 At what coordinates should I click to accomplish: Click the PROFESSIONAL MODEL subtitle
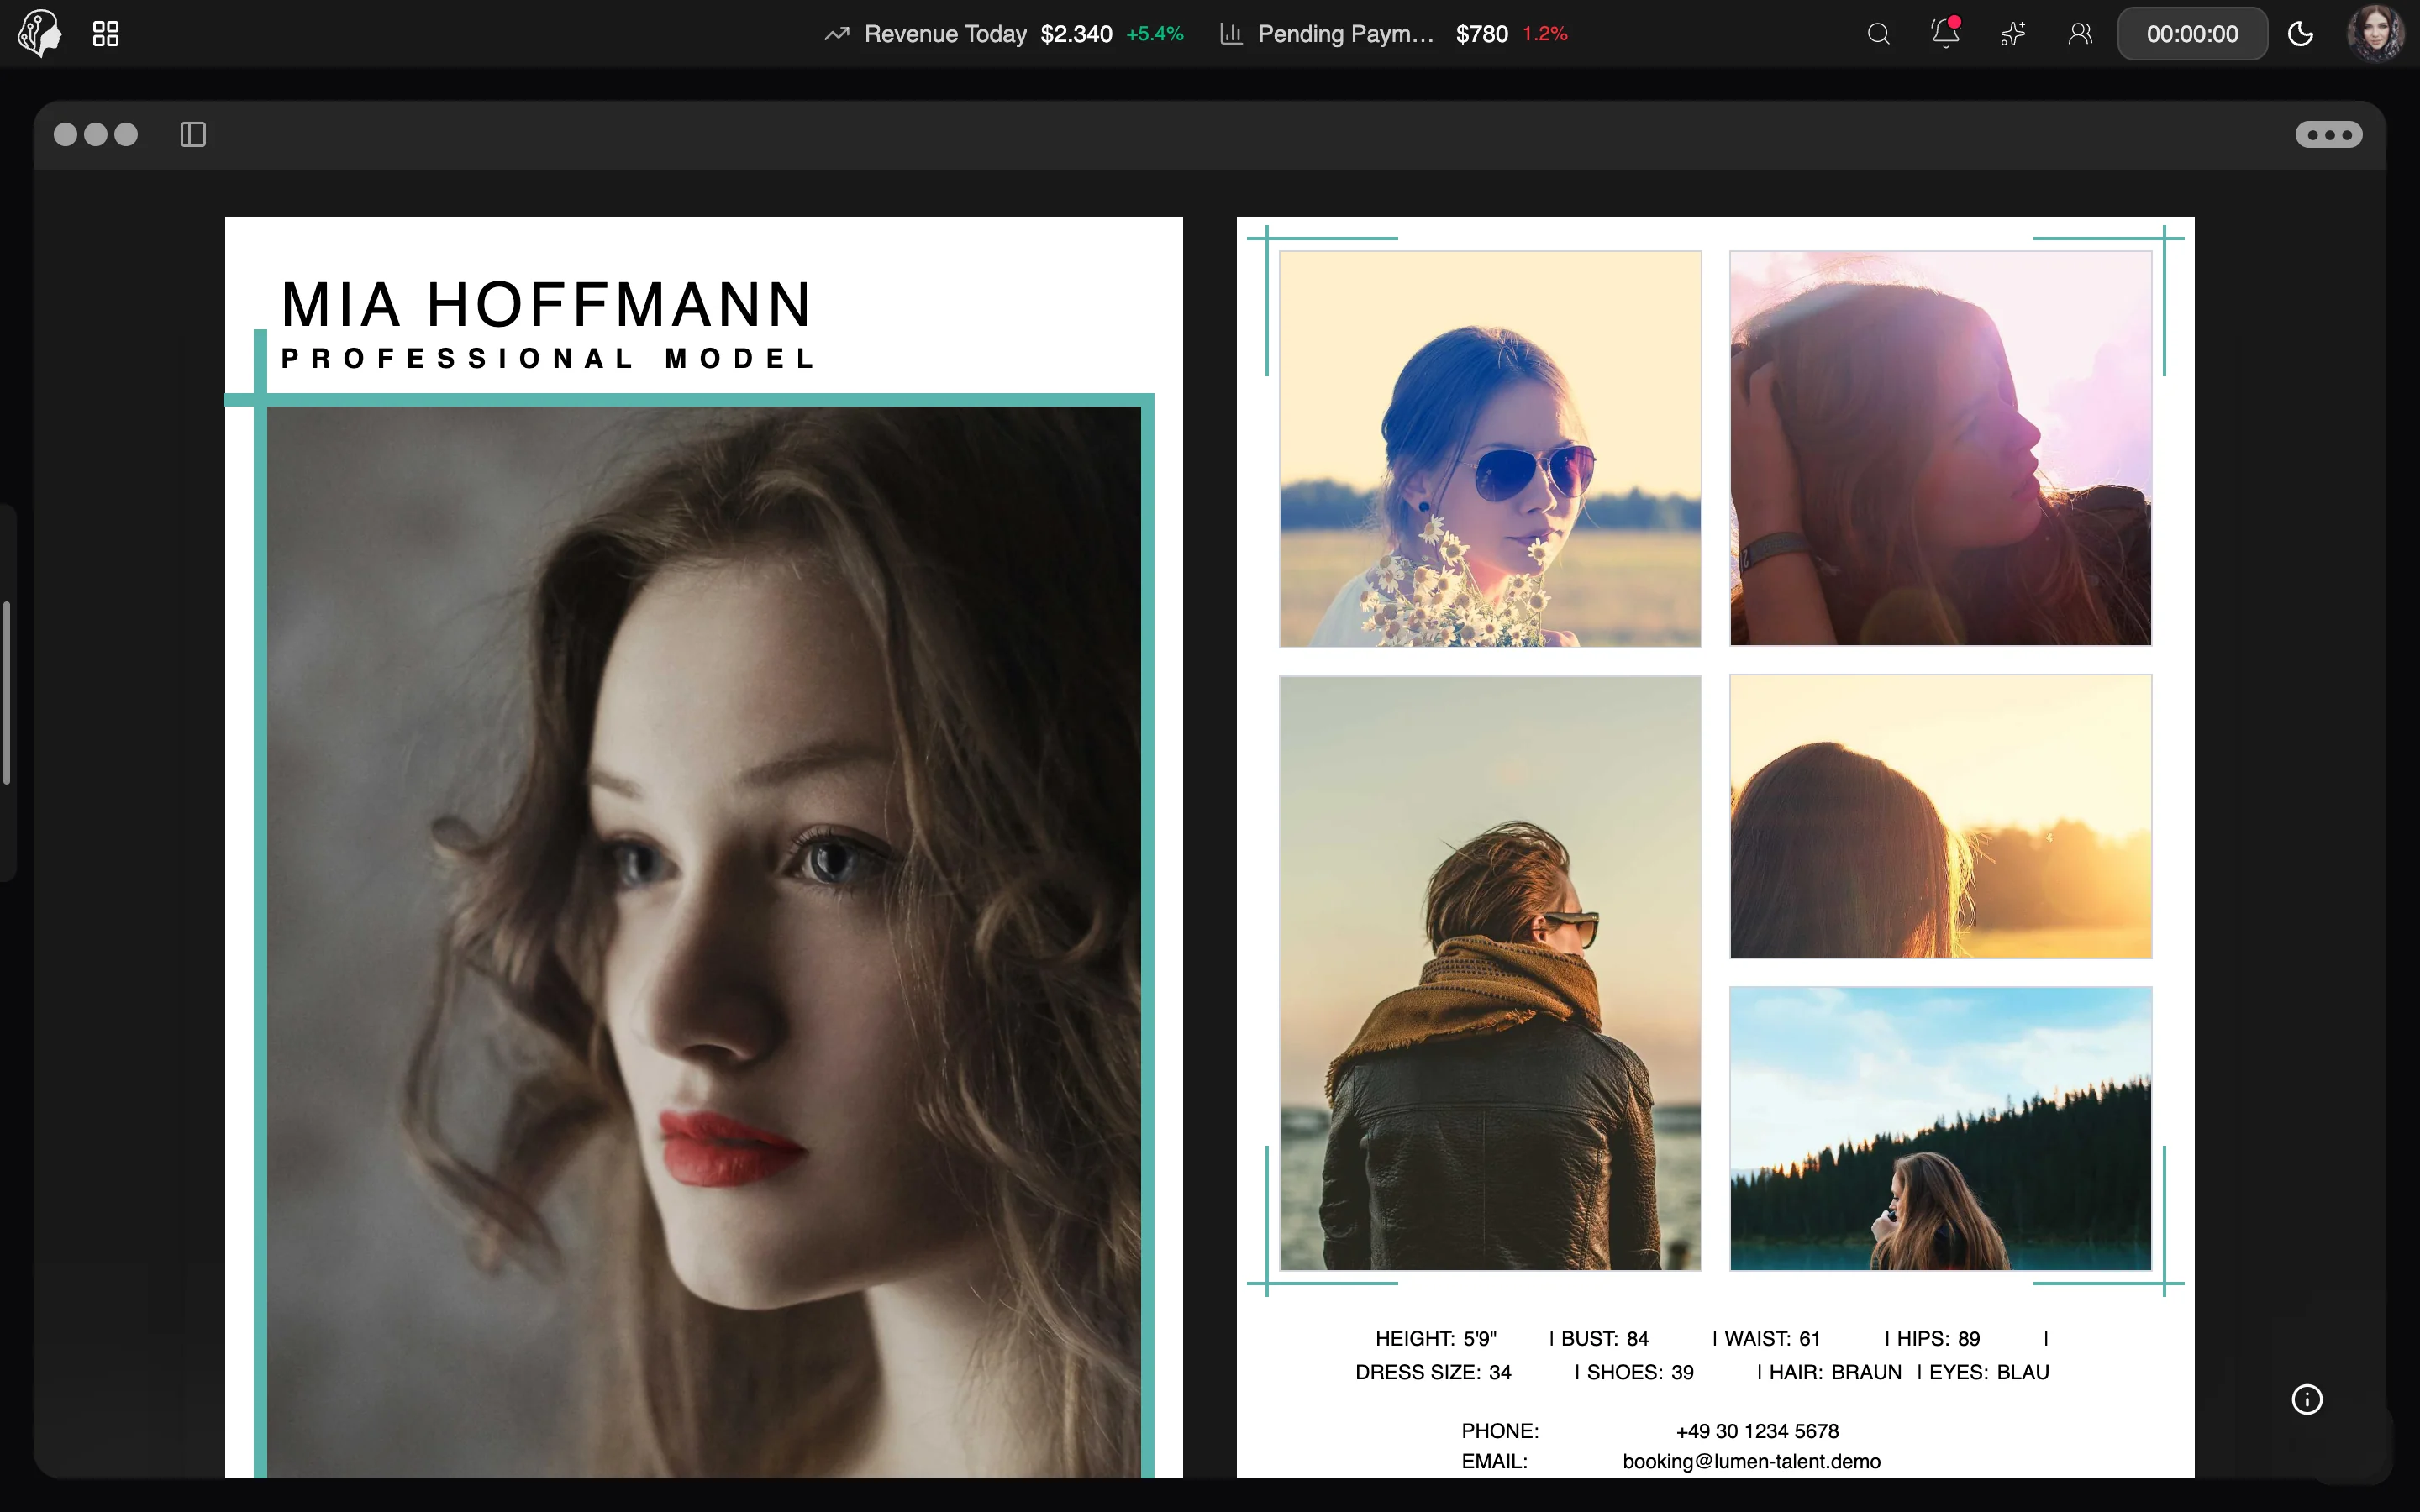click(548, 358)
